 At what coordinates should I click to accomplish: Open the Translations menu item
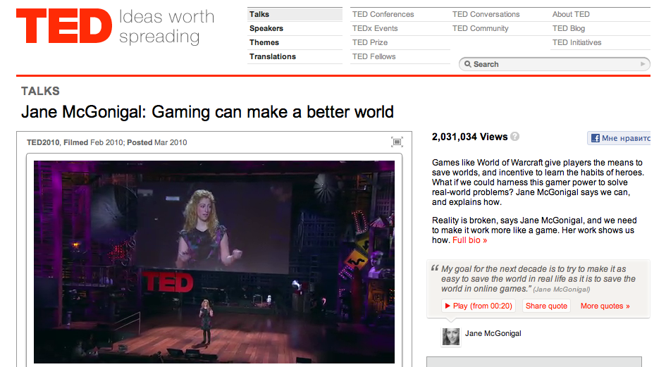pyautogui.click(x=273, y=56)
